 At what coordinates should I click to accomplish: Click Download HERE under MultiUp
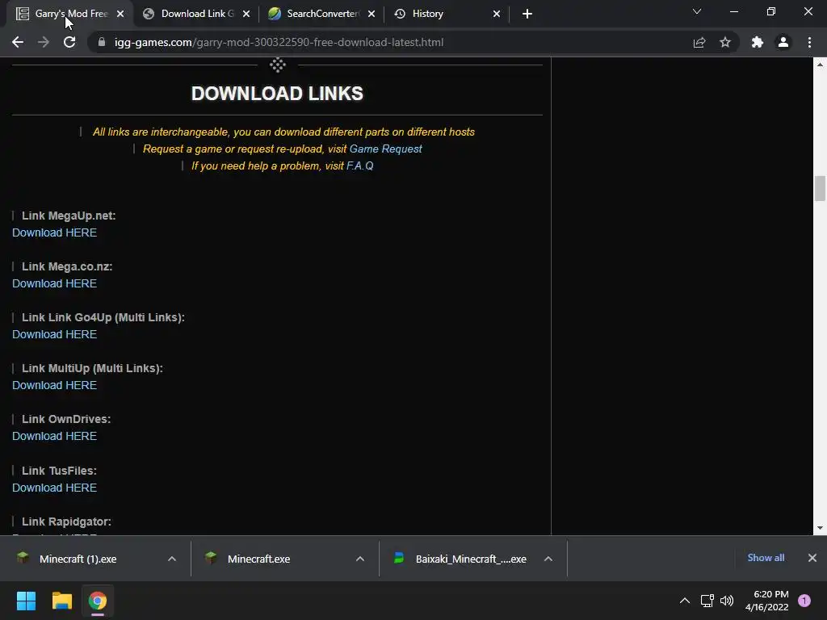tap(54, 385)
